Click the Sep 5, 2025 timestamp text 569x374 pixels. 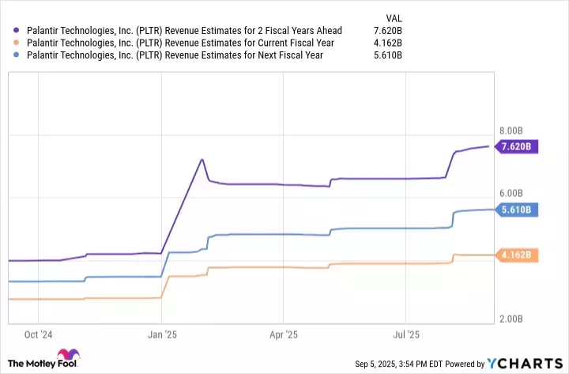click(378, 365)
